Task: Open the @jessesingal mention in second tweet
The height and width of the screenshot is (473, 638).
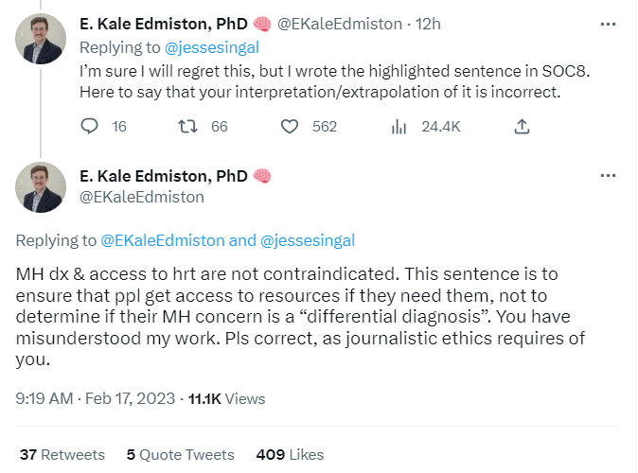Action: 307,240
